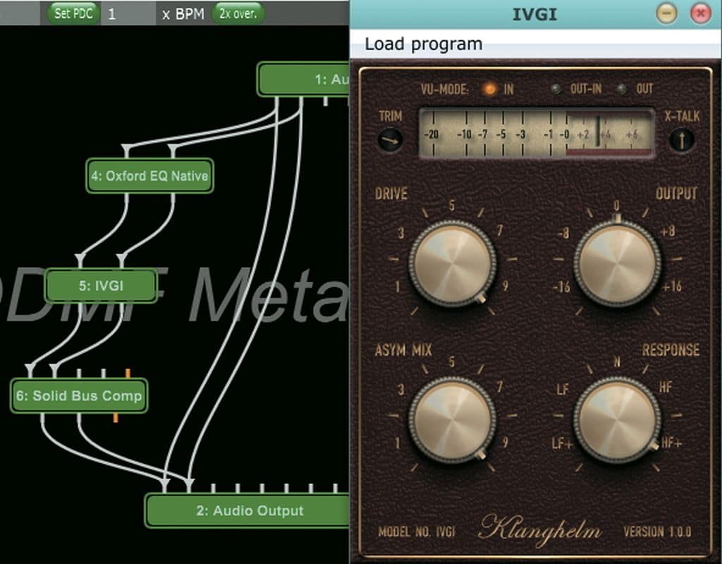
Task: Select the 5: IVGI node
Action: click(101, 285)
